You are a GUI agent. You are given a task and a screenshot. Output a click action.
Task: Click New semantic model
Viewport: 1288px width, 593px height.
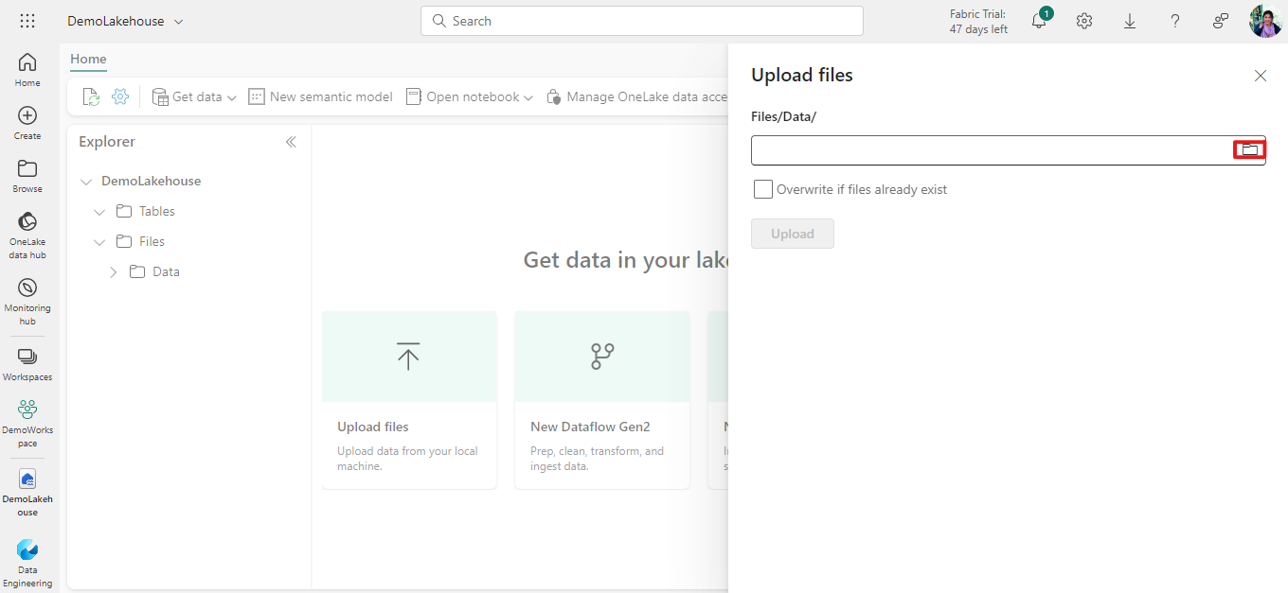pos(320,96)
